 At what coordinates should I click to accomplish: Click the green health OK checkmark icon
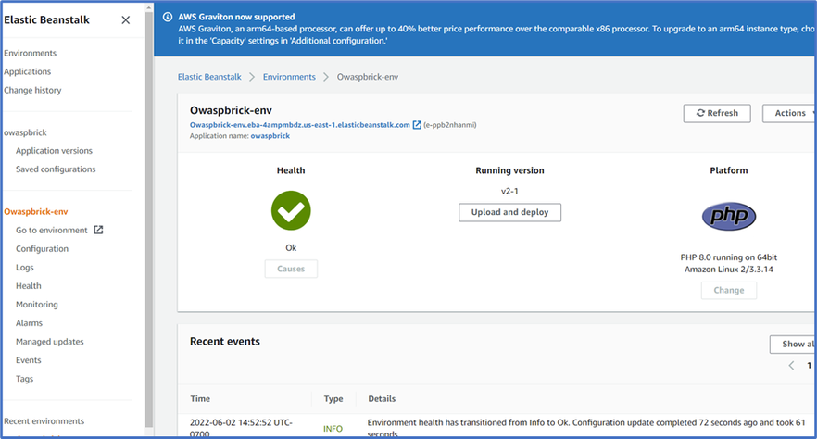291,210
